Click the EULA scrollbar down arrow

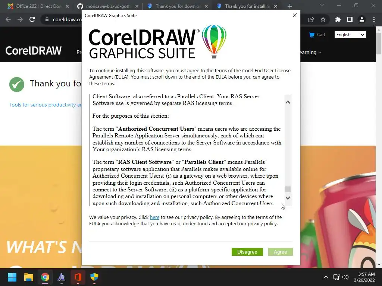tap(288, 198)
